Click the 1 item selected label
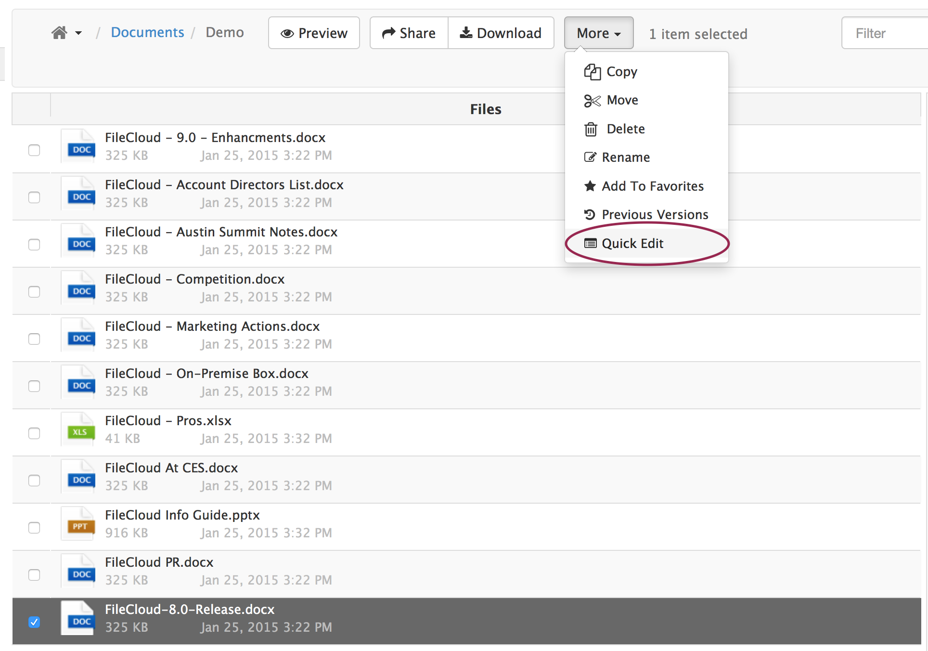The width and height of the screenshot is (928, 651). click(698, 34)
